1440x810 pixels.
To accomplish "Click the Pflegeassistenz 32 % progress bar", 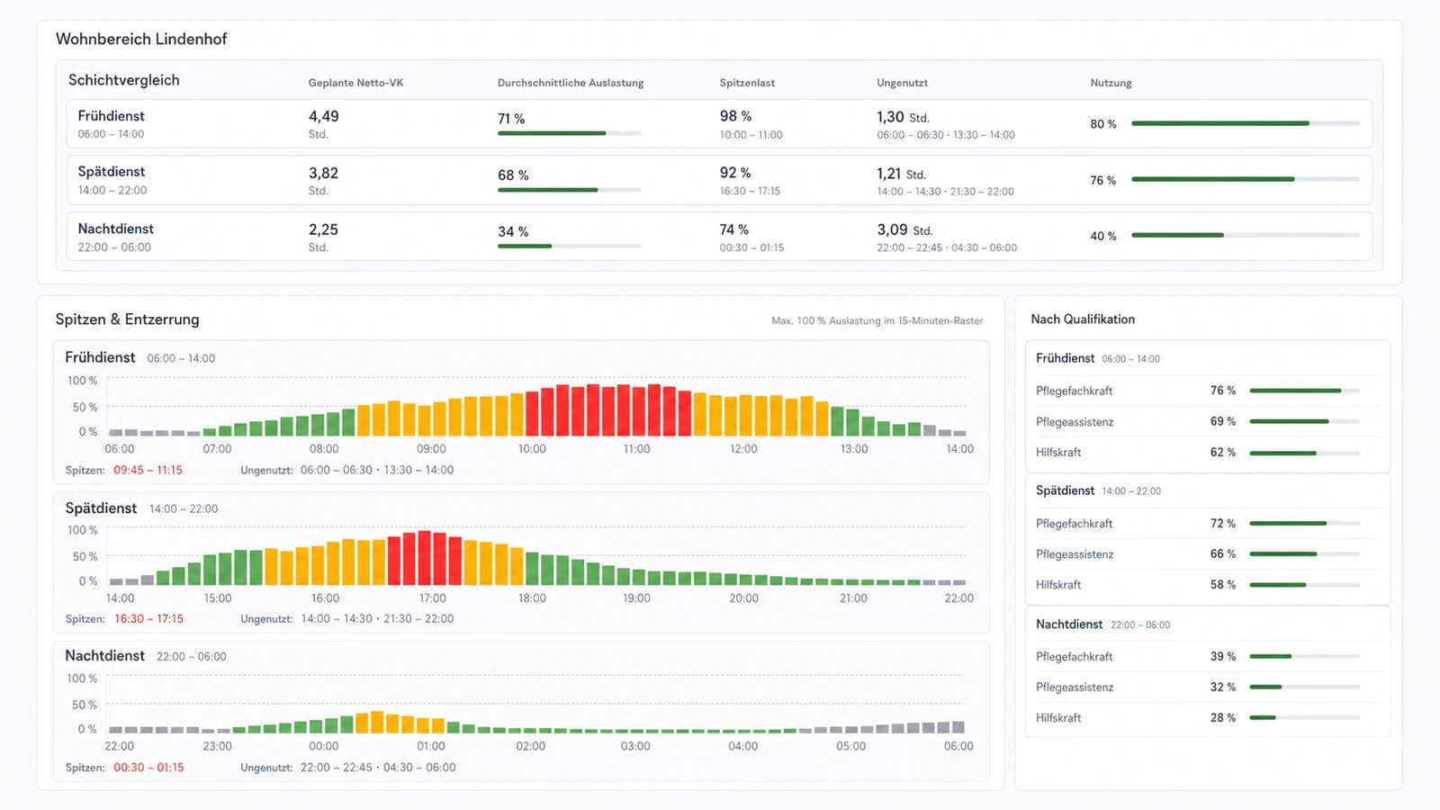I will pyautogui.click(x=1305, y=687).
